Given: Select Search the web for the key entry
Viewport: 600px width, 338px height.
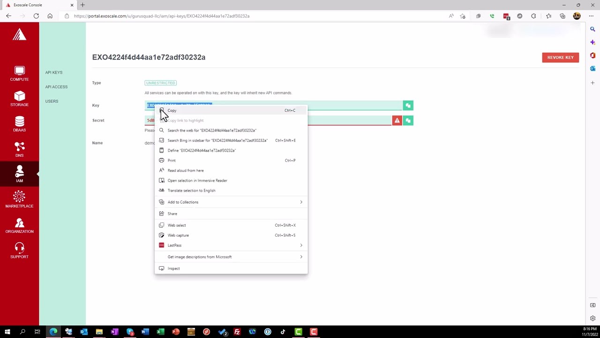Looking at the screenshot, I should [x=231, y=131].
